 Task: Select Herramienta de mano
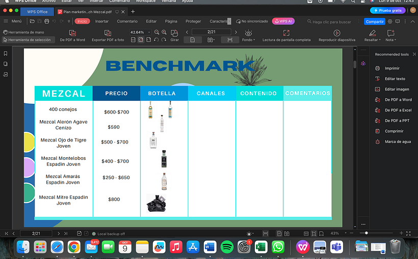[x=23, y=32]
